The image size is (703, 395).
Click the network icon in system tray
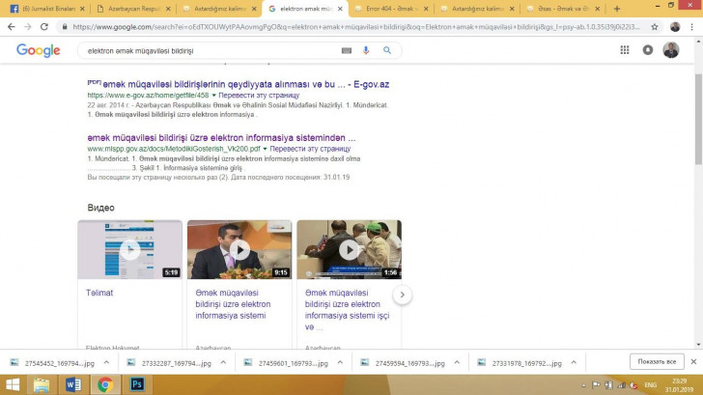pyautogui.click(x=622, y=385)
